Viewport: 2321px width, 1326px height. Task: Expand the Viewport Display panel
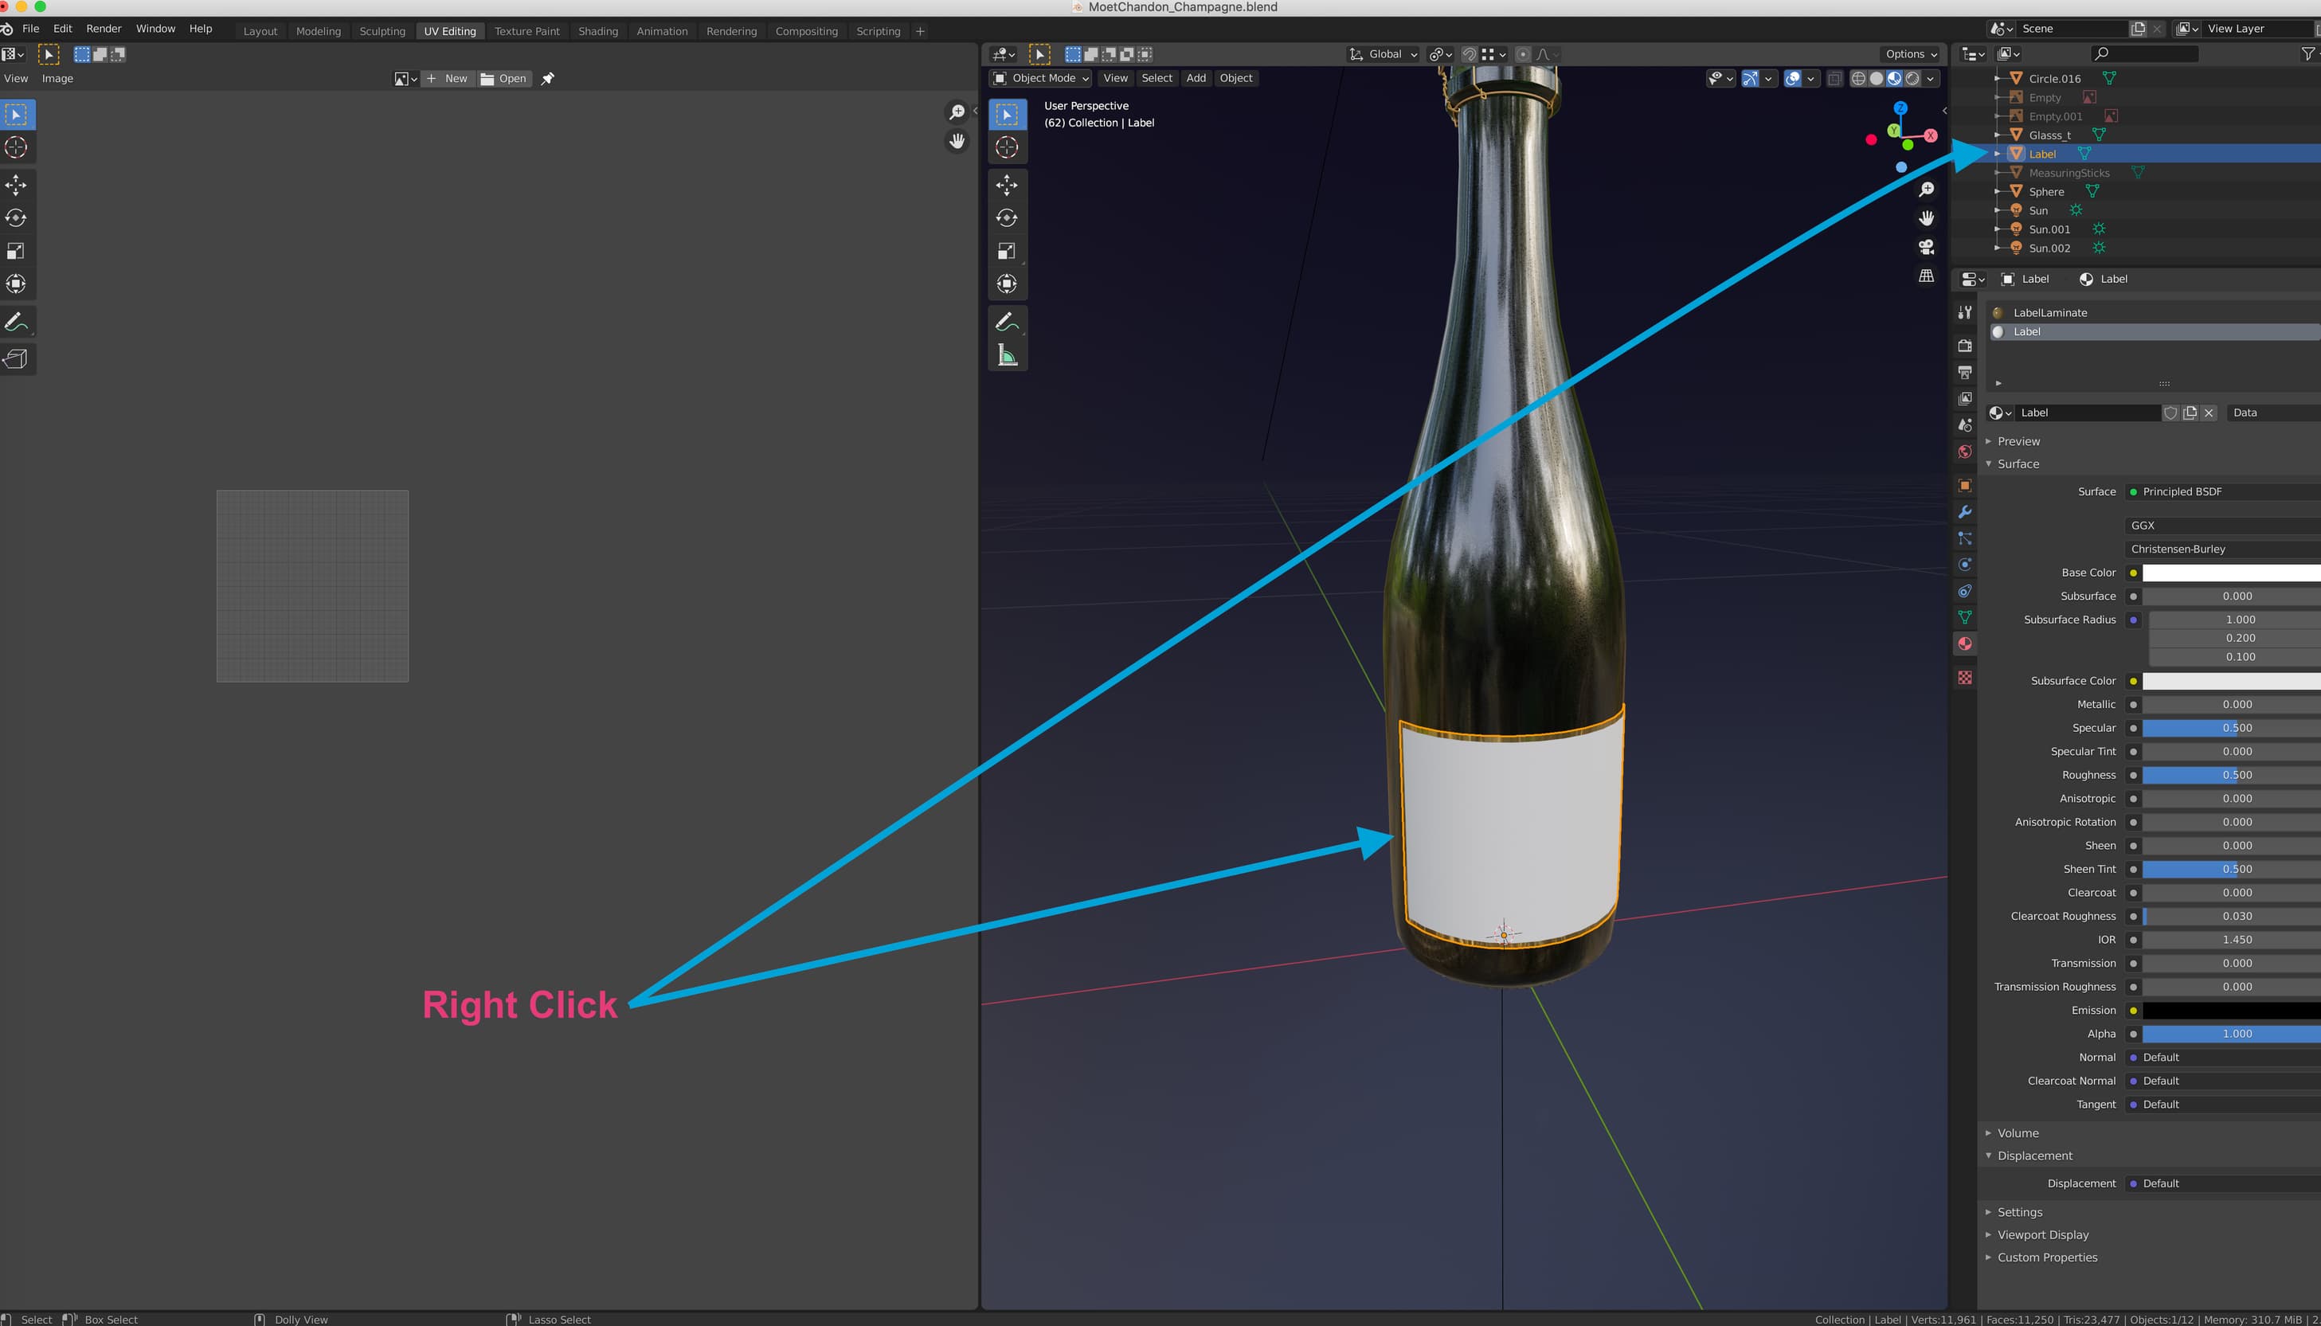pos(2042,1235)
